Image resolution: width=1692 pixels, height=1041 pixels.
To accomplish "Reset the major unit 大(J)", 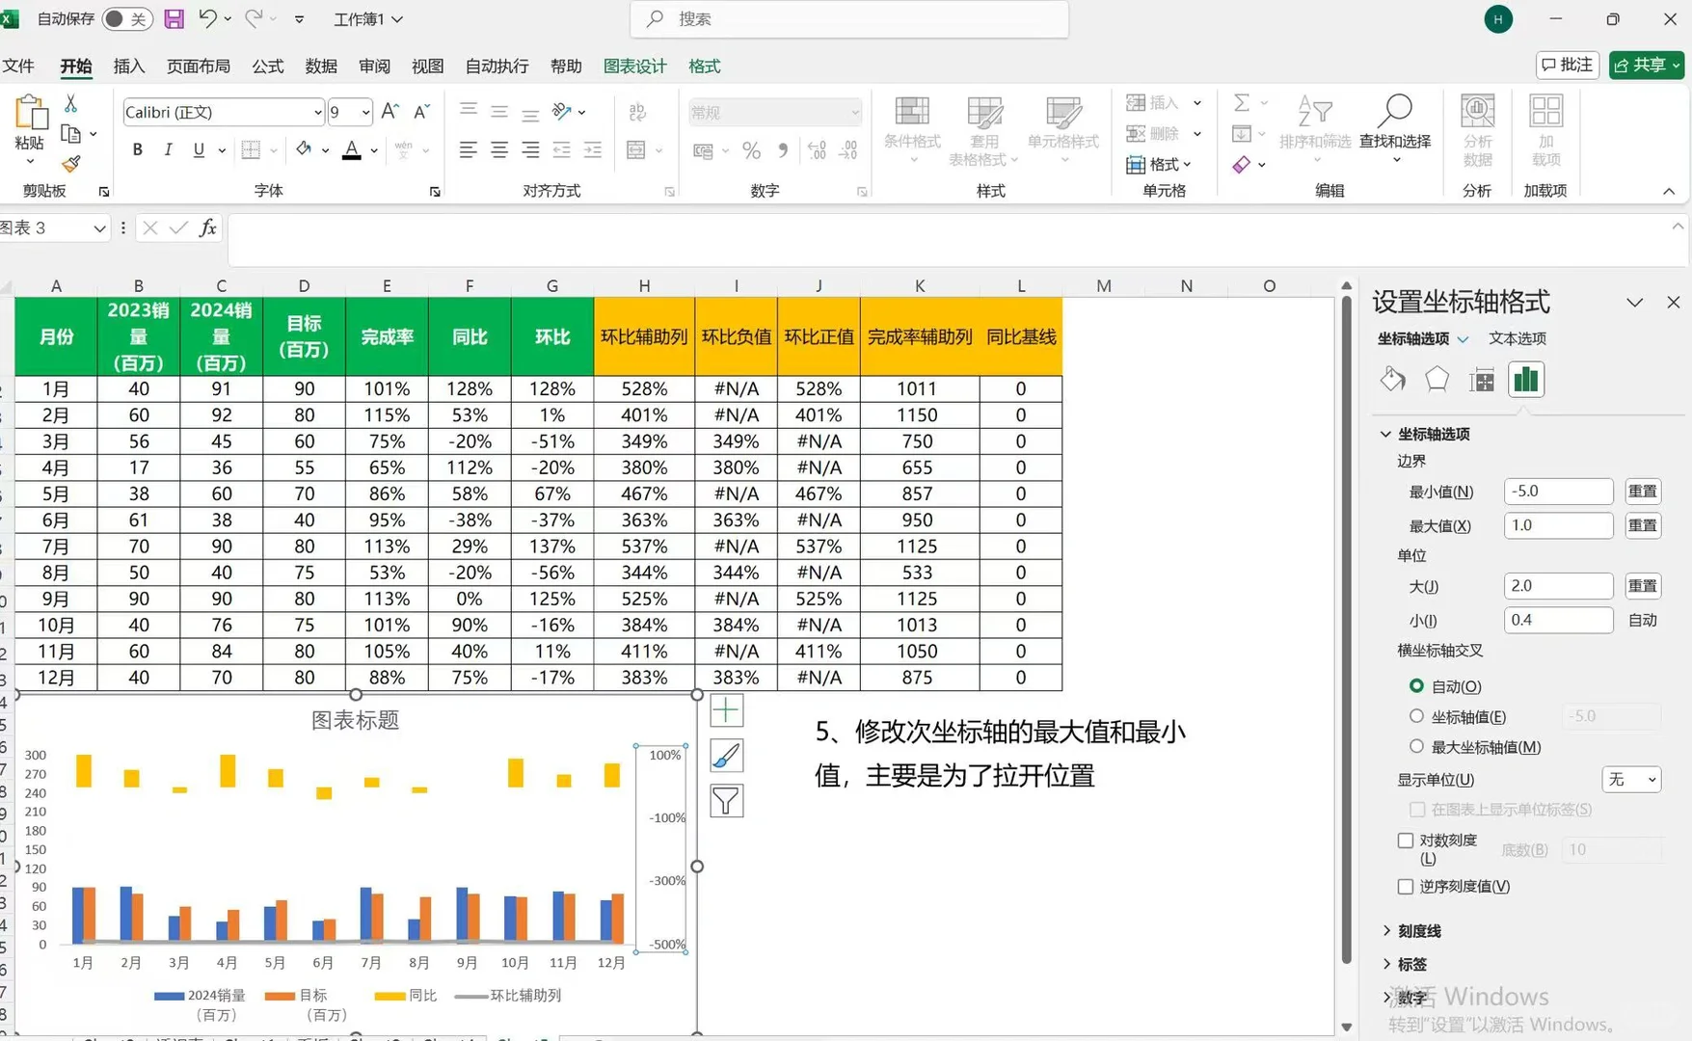I will coord(1643,586).
